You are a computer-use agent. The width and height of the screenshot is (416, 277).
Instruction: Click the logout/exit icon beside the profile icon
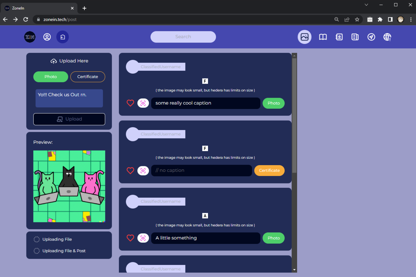(x=62, y=37)
